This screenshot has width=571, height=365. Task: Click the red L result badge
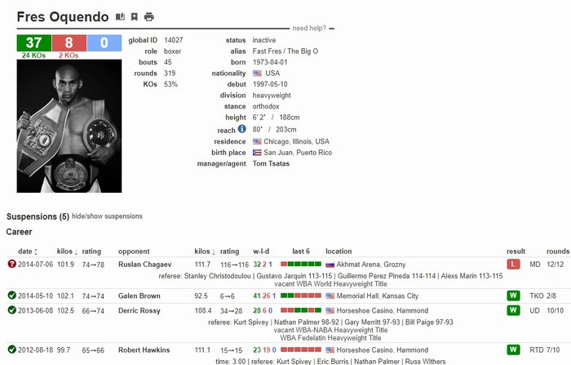513,265
